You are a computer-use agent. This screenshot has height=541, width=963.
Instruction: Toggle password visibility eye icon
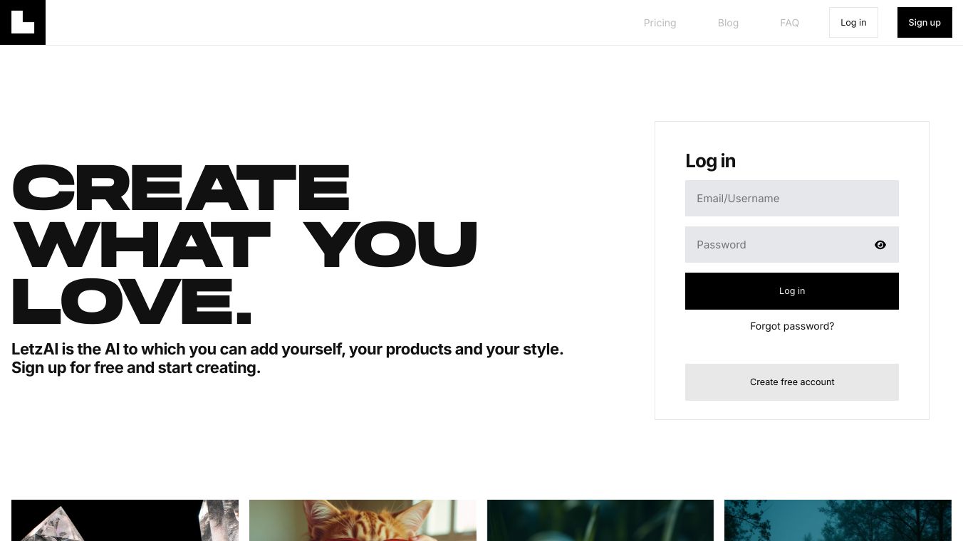[880, 245]
